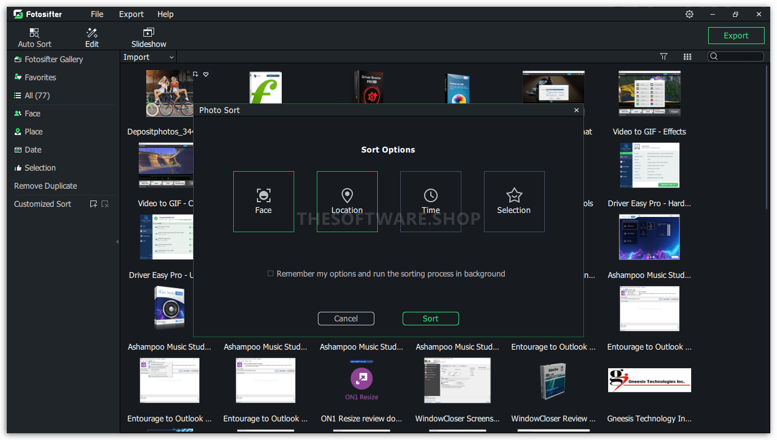Open the Help menu

[x=165, y=14]
